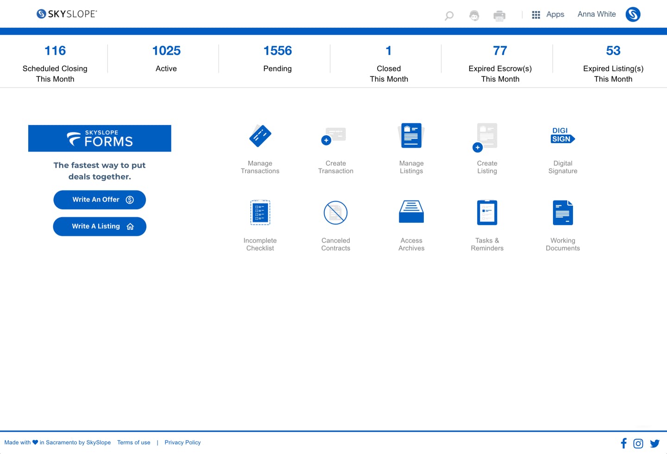Click the SkySlope logo at top left
Viewport: 667px width, 454px height.
pos(67,14)
